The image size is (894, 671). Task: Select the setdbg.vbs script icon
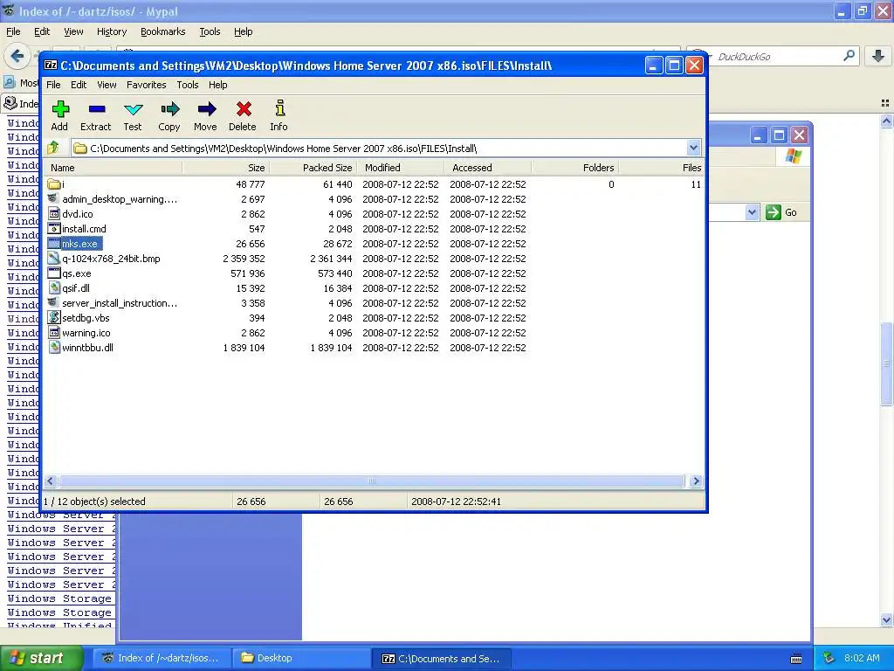click(x=54, y=318)
